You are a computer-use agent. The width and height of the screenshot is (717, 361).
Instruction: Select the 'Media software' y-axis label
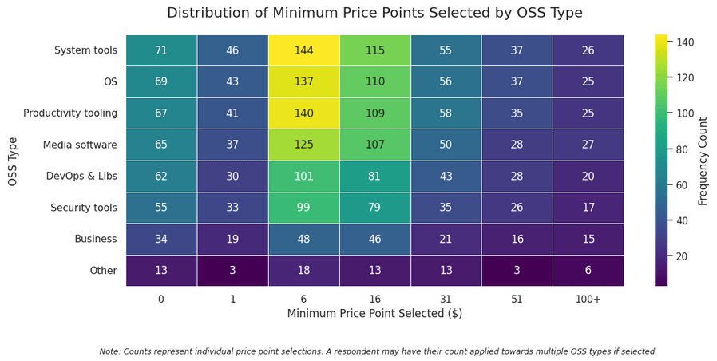[x=81, y=145]
